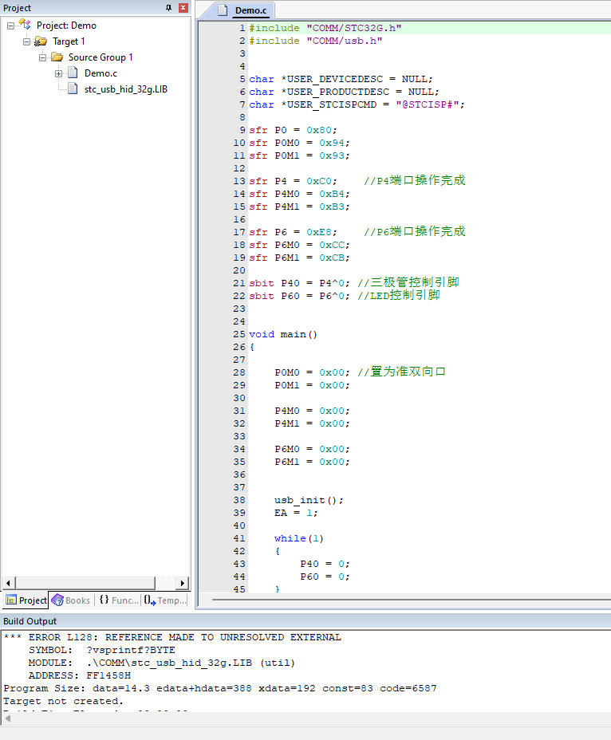The image size is (611, 740).
Task: Click the USER_PRODUCTDESC declaration
Action: point(344,92)
